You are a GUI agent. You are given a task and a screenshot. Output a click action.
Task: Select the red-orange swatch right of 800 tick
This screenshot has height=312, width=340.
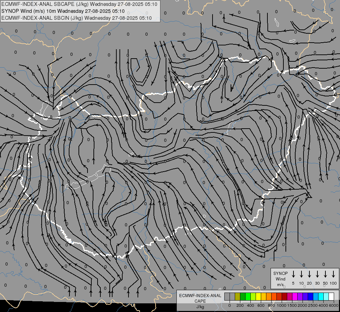[x=274, y=296]
